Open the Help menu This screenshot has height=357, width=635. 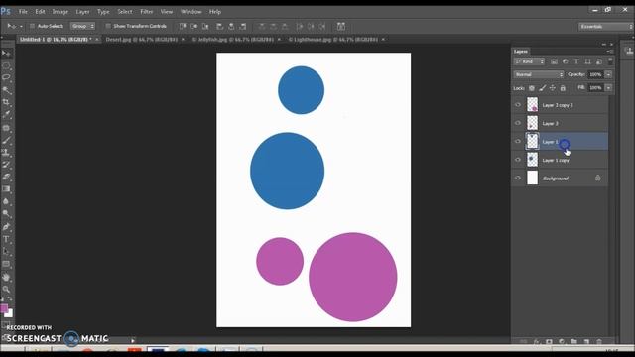click(x=215, y=12)
